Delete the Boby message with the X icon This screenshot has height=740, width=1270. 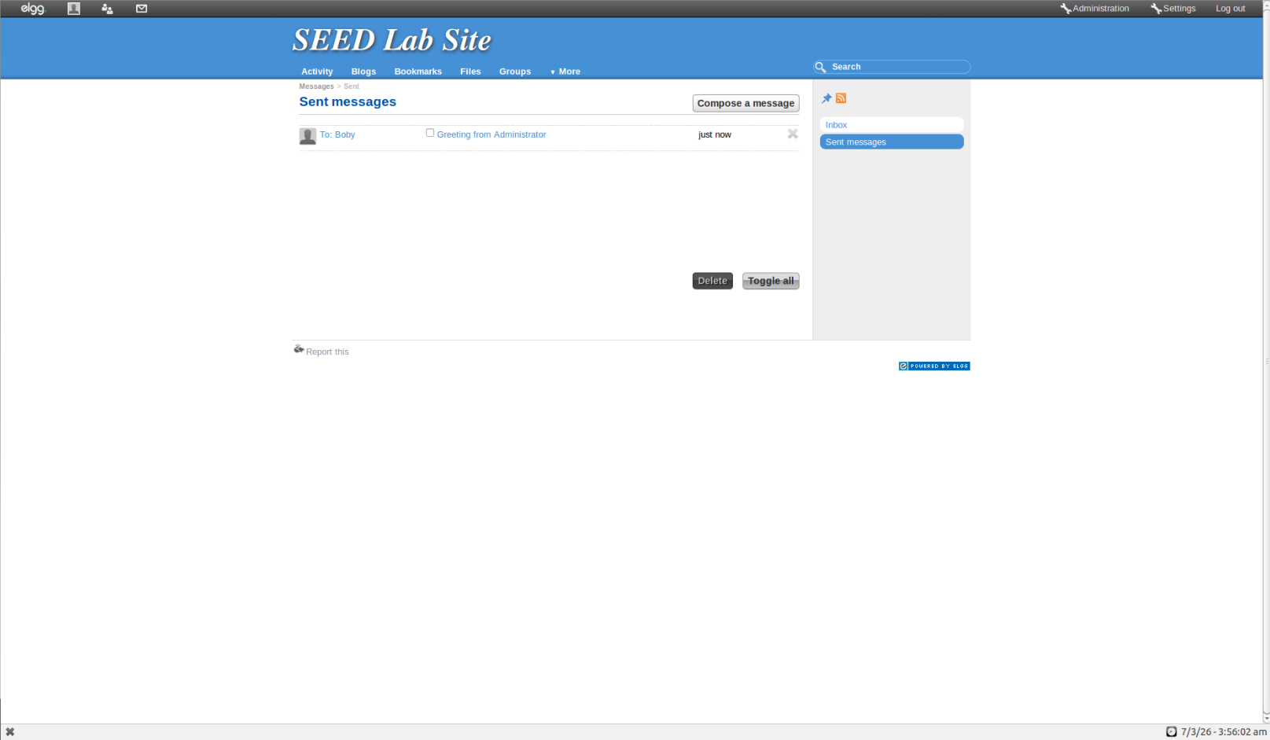tap(793, 134)
